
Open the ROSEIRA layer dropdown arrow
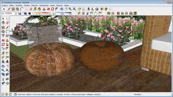15,13
